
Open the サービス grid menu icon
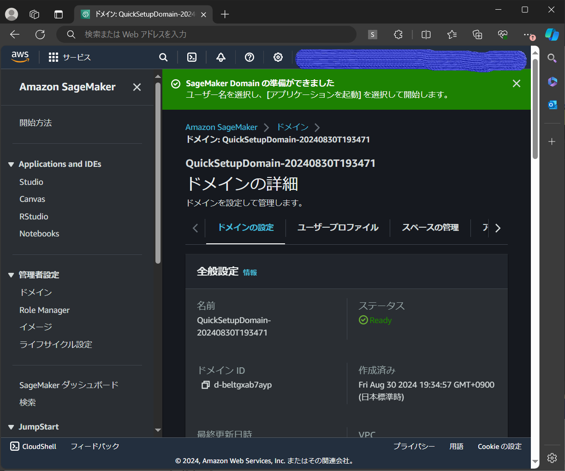tap(53, 57)
